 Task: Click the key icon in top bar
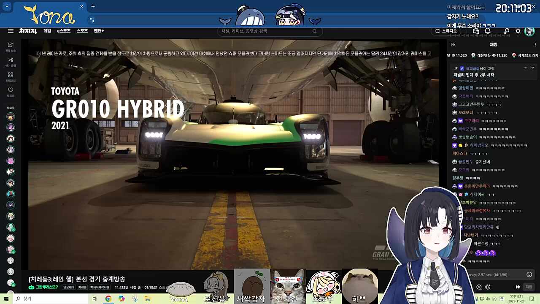click(506, 31)
